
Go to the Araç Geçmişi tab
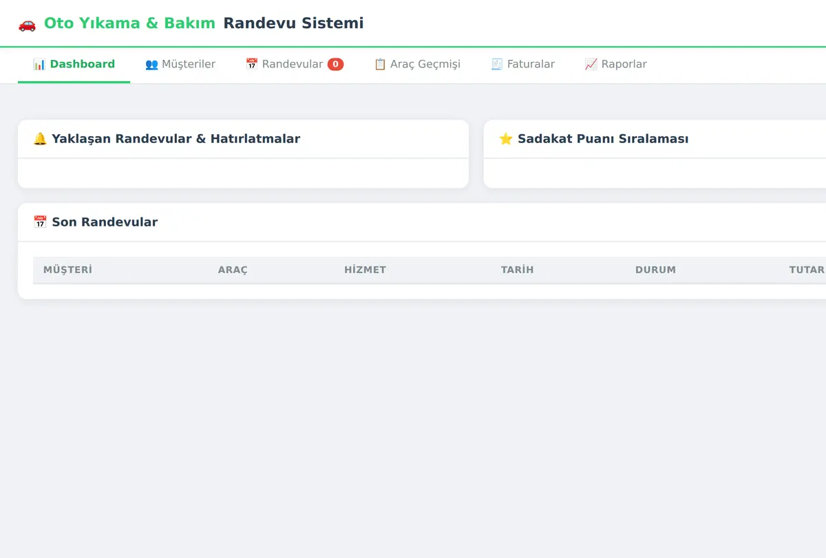coord(417,65)
